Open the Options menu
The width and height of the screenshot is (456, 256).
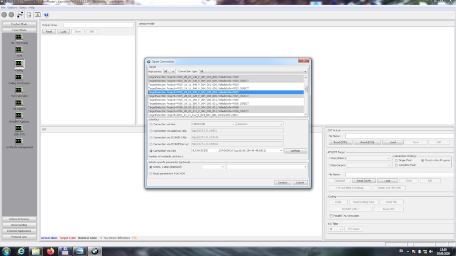12,8
